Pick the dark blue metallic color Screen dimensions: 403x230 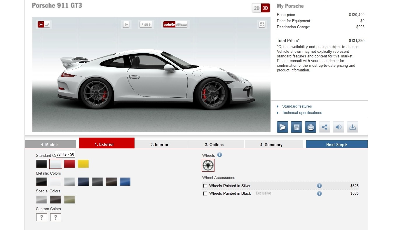[83, 182]
